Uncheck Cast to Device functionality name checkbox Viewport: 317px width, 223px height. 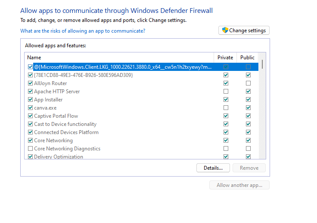pos(30,124)
